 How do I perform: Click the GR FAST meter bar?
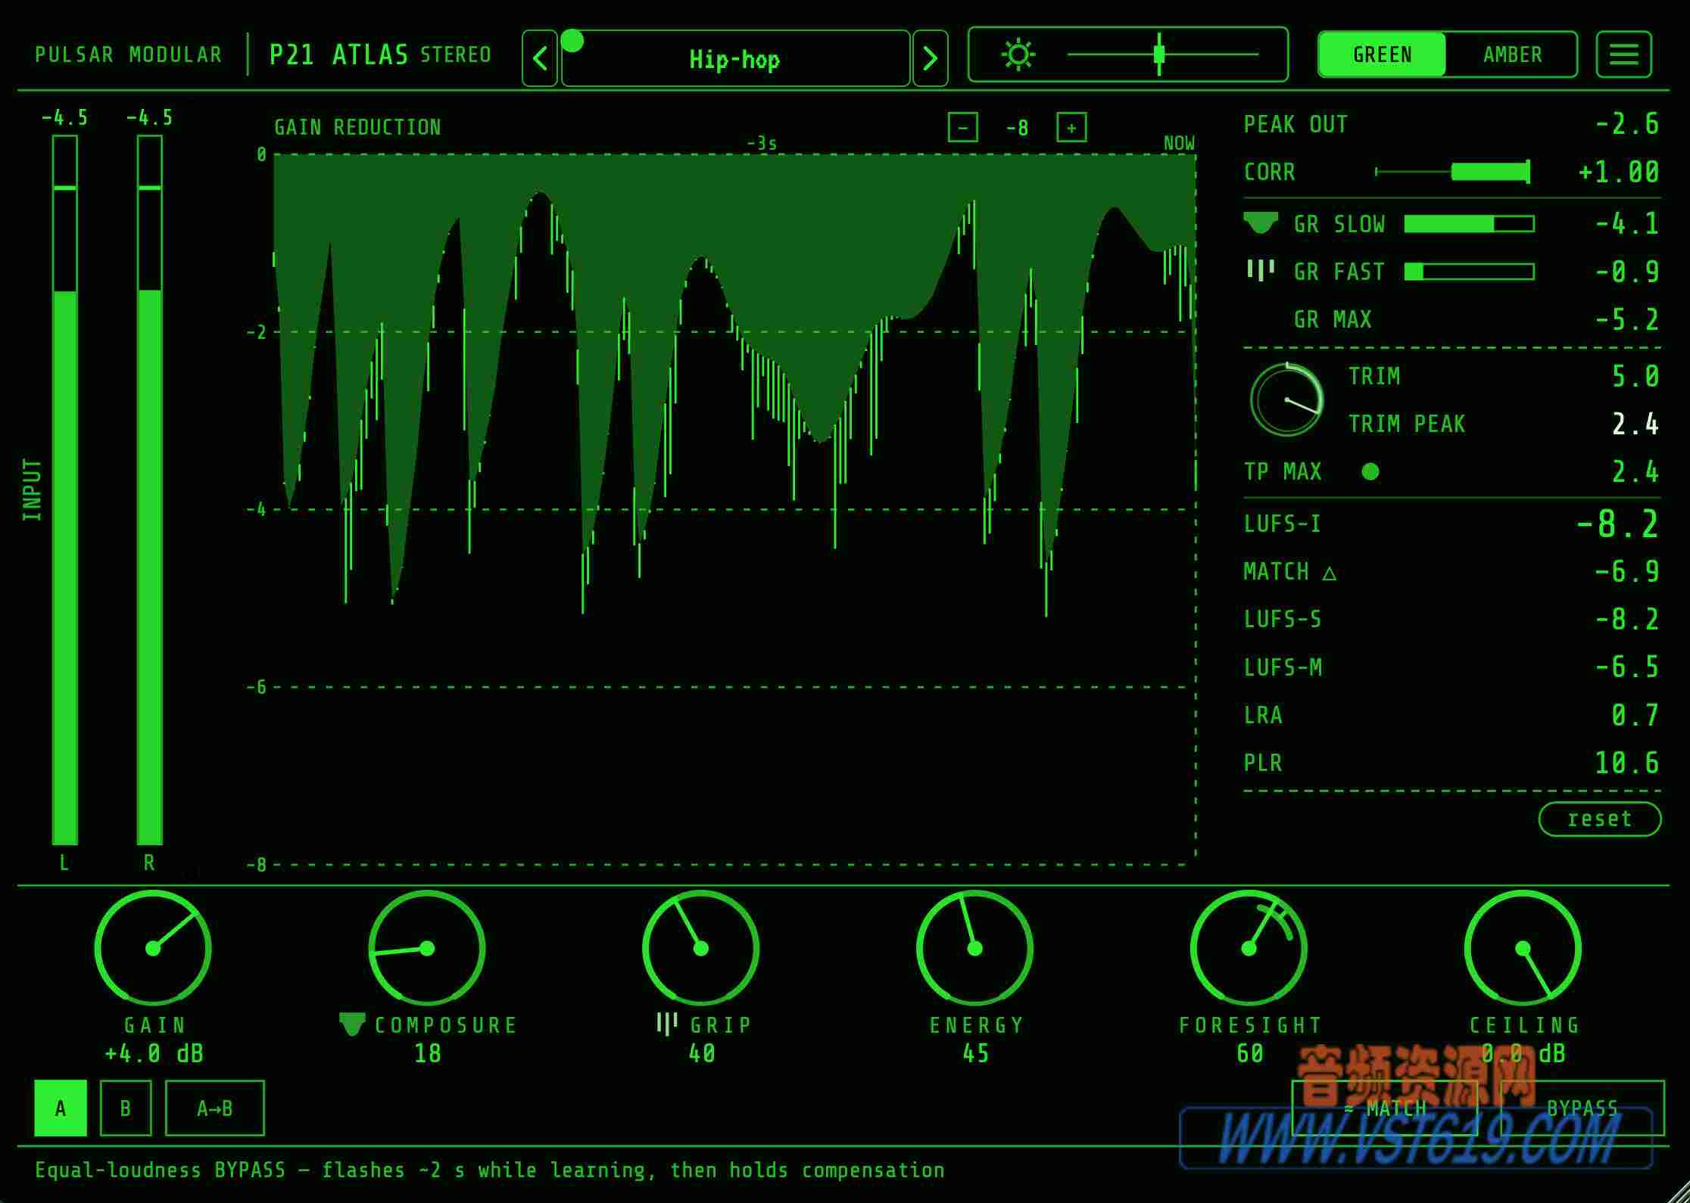point(1469,271)
